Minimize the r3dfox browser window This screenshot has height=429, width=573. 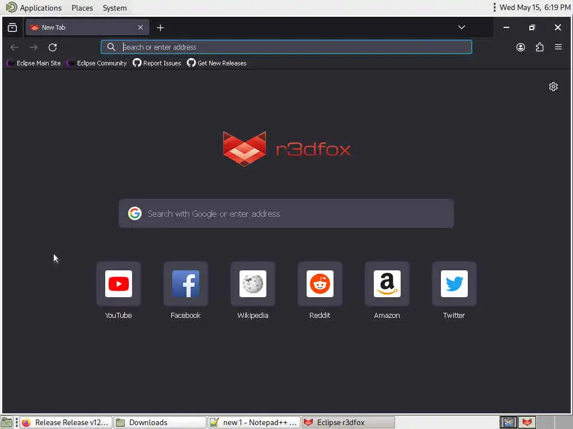click(x=506, y=27)
